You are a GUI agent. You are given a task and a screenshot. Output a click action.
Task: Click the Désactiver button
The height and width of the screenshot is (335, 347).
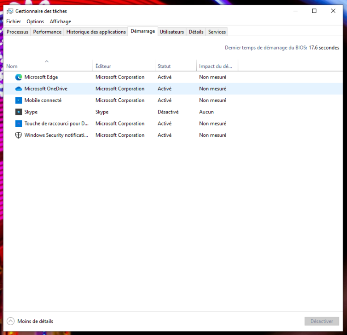click(x=322, y=321)
